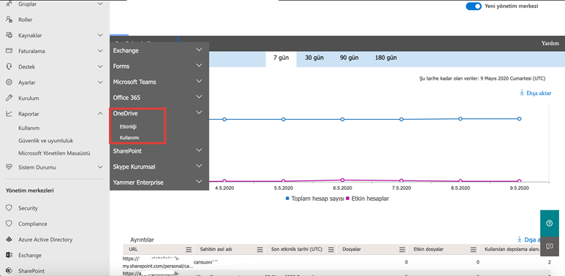Click the Raporlar chart icon

pos(9,114)
